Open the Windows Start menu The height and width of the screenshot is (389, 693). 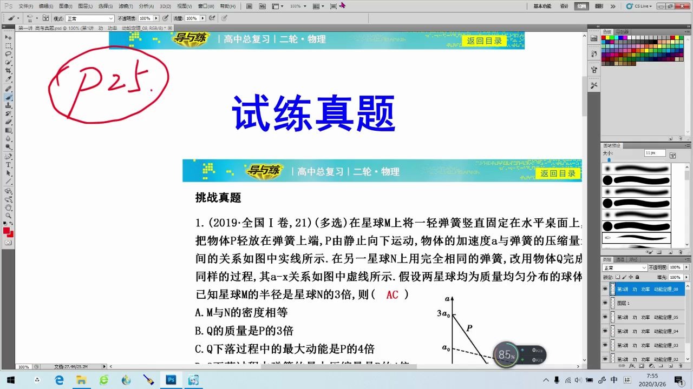11,380
